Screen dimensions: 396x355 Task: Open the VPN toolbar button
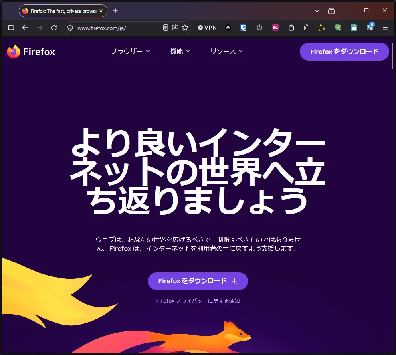tap(207, 28)
